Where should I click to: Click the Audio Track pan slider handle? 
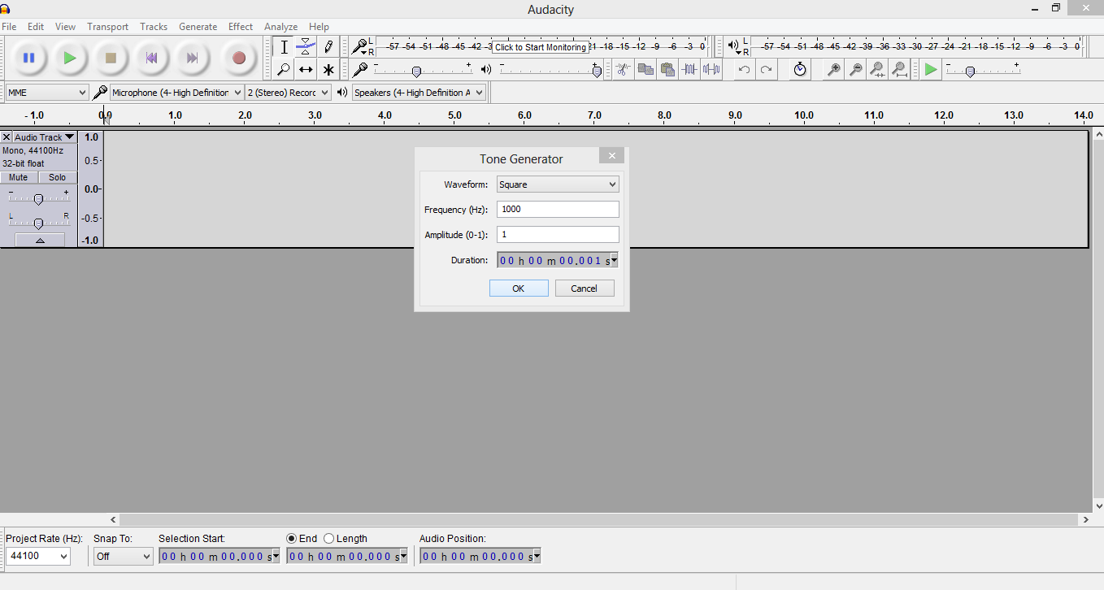click(x=38, y=223)
